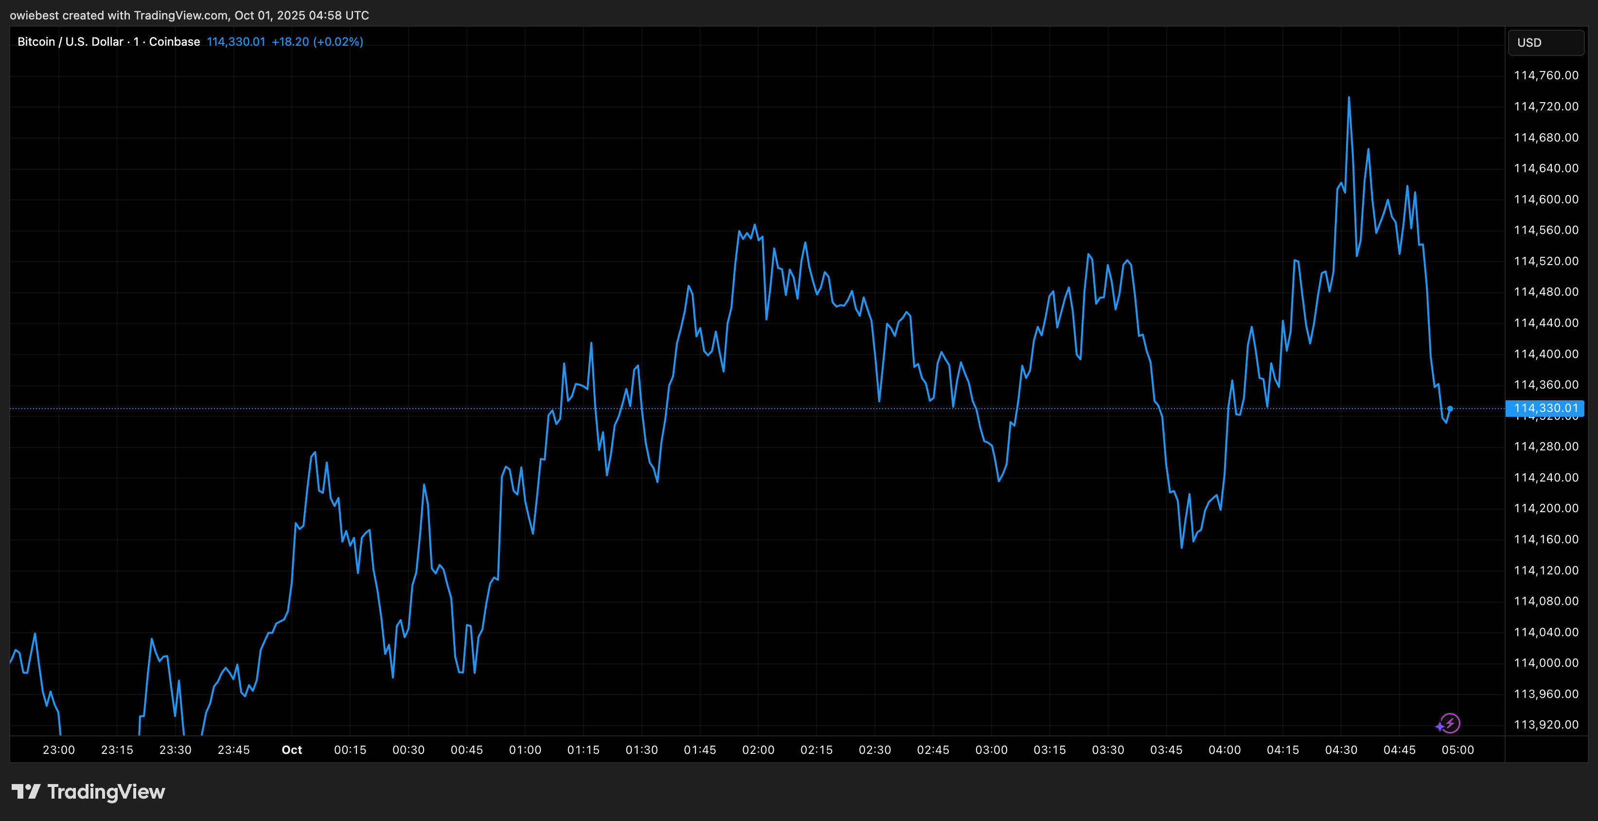
Task: Click the +18.20 (+0.02%) change value
Action: [x=317, y=41]
